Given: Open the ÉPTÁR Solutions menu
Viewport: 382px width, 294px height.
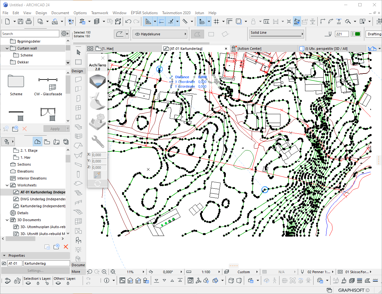Looking at the screenshot, I should 144,13.
